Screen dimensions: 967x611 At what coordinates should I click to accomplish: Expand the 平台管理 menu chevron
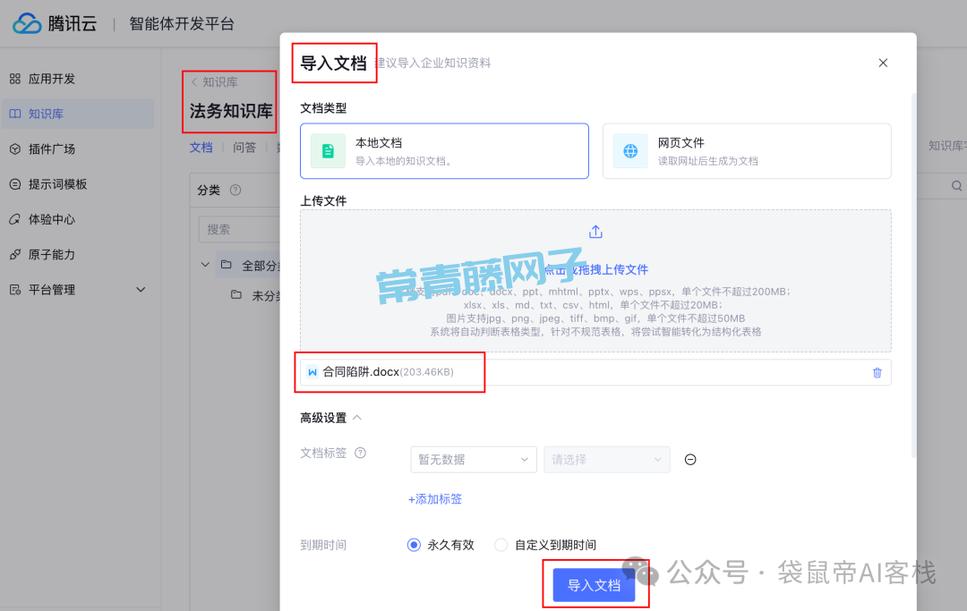click(x=141, y=290)
